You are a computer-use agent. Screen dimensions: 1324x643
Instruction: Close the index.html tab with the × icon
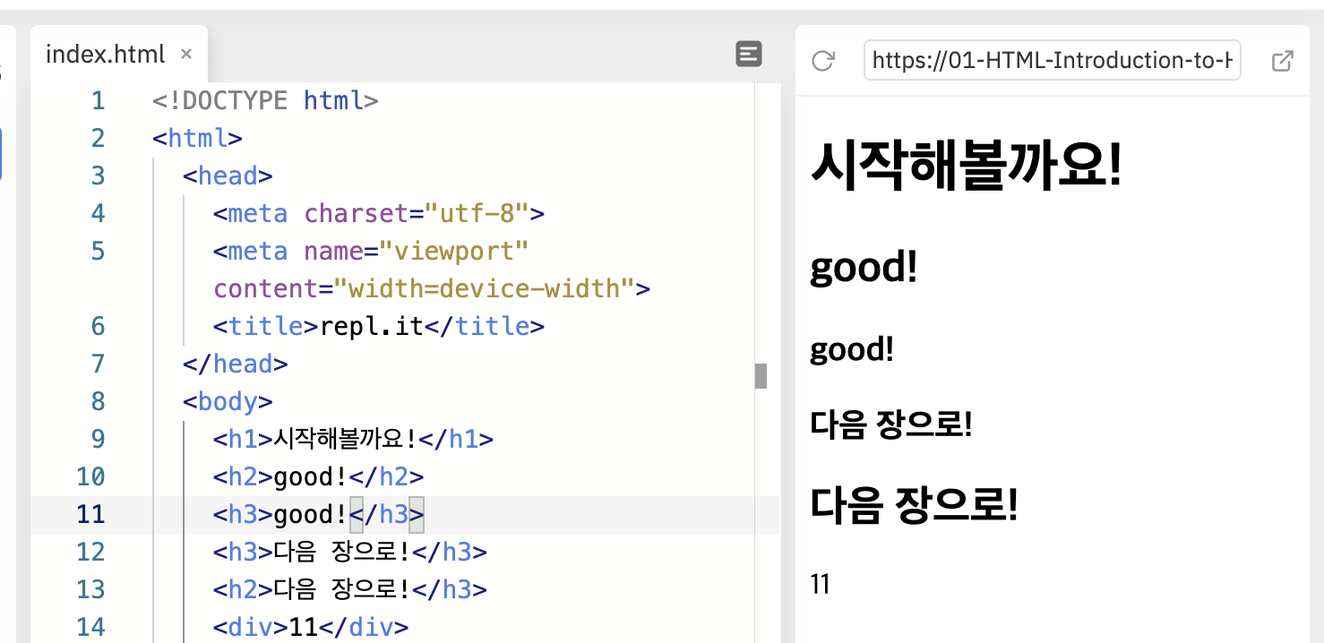point(185,54)
